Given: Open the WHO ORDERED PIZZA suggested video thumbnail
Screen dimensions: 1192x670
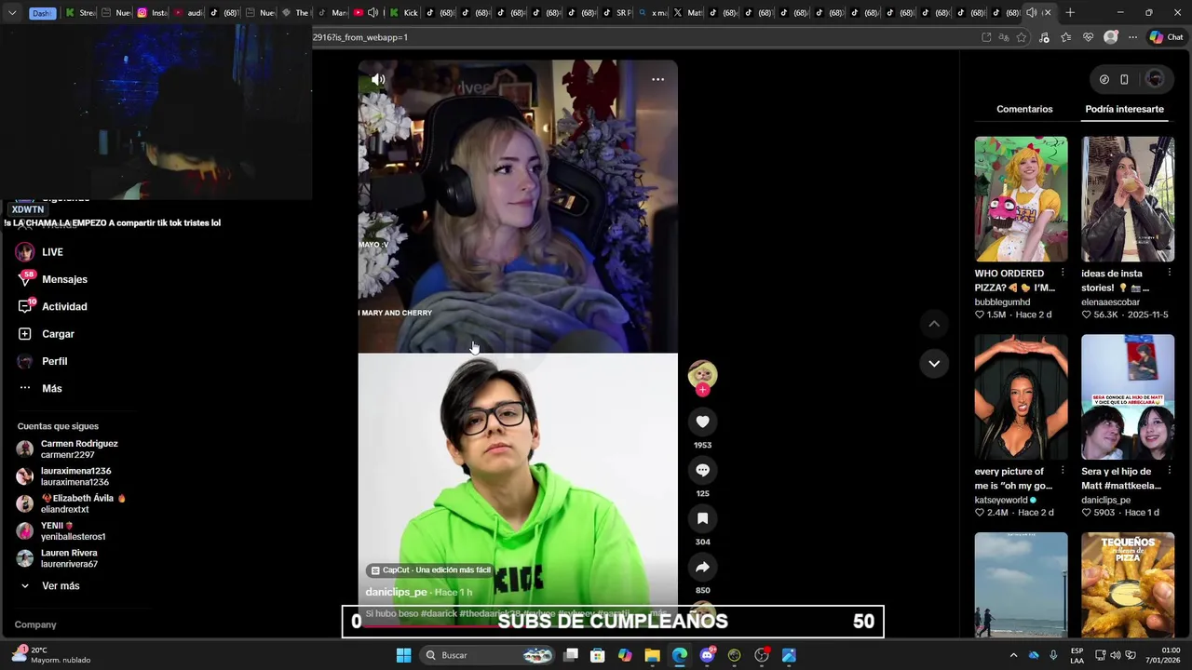Looking at the screenshot, I should pyautogui.click(x=1021, y=199).
